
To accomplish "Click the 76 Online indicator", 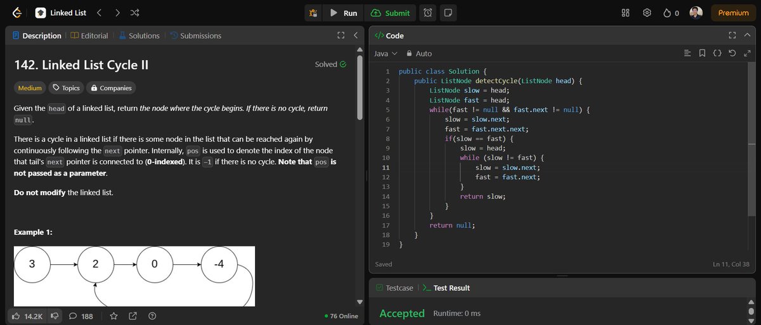I will pos(341,316).
